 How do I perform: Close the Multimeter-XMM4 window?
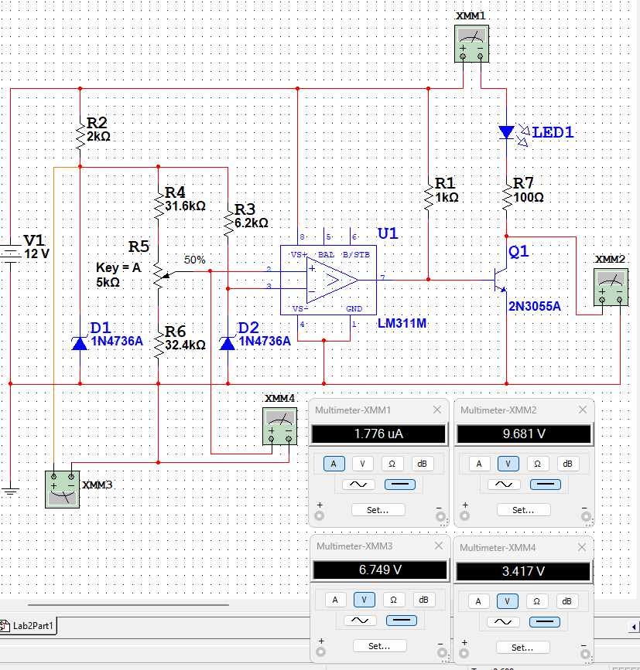coord(582,547)
